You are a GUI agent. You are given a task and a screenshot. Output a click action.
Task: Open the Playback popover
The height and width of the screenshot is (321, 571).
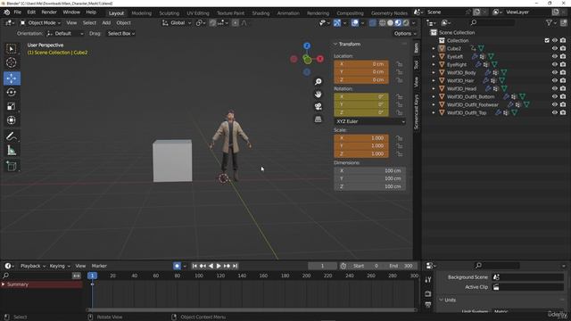[x=33, y=266]
